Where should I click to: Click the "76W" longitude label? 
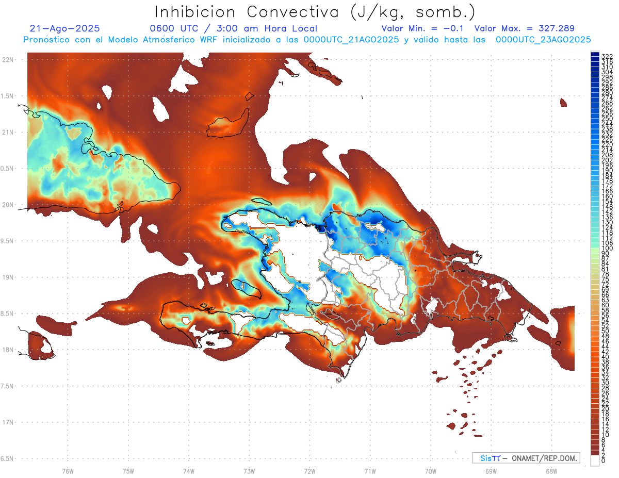[68, 471]
